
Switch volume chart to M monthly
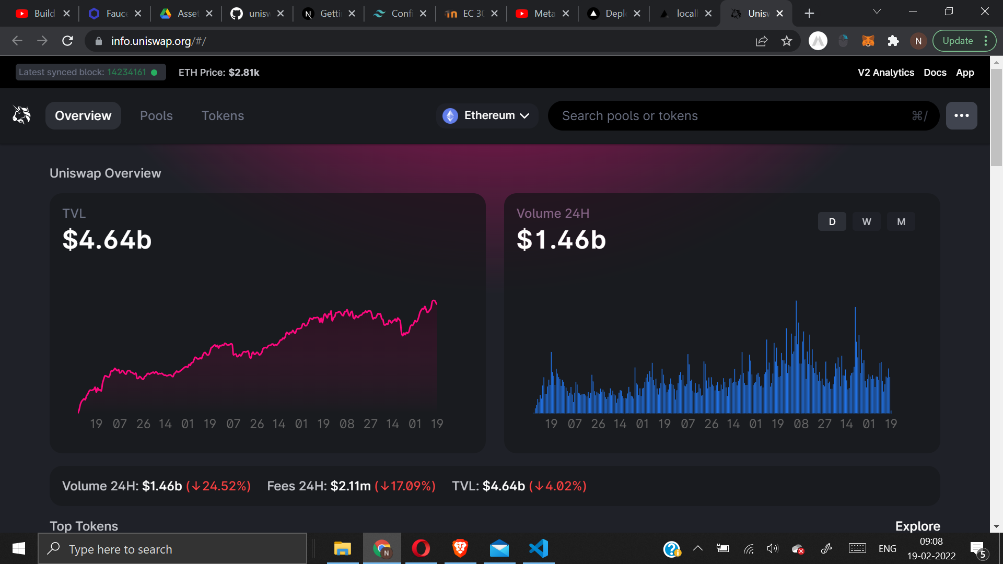(901, 221)
